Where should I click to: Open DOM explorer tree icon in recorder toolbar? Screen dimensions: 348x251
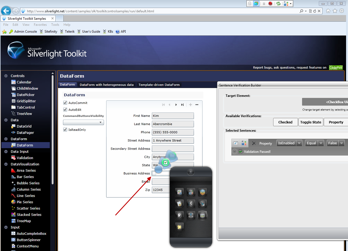(286, 4)
